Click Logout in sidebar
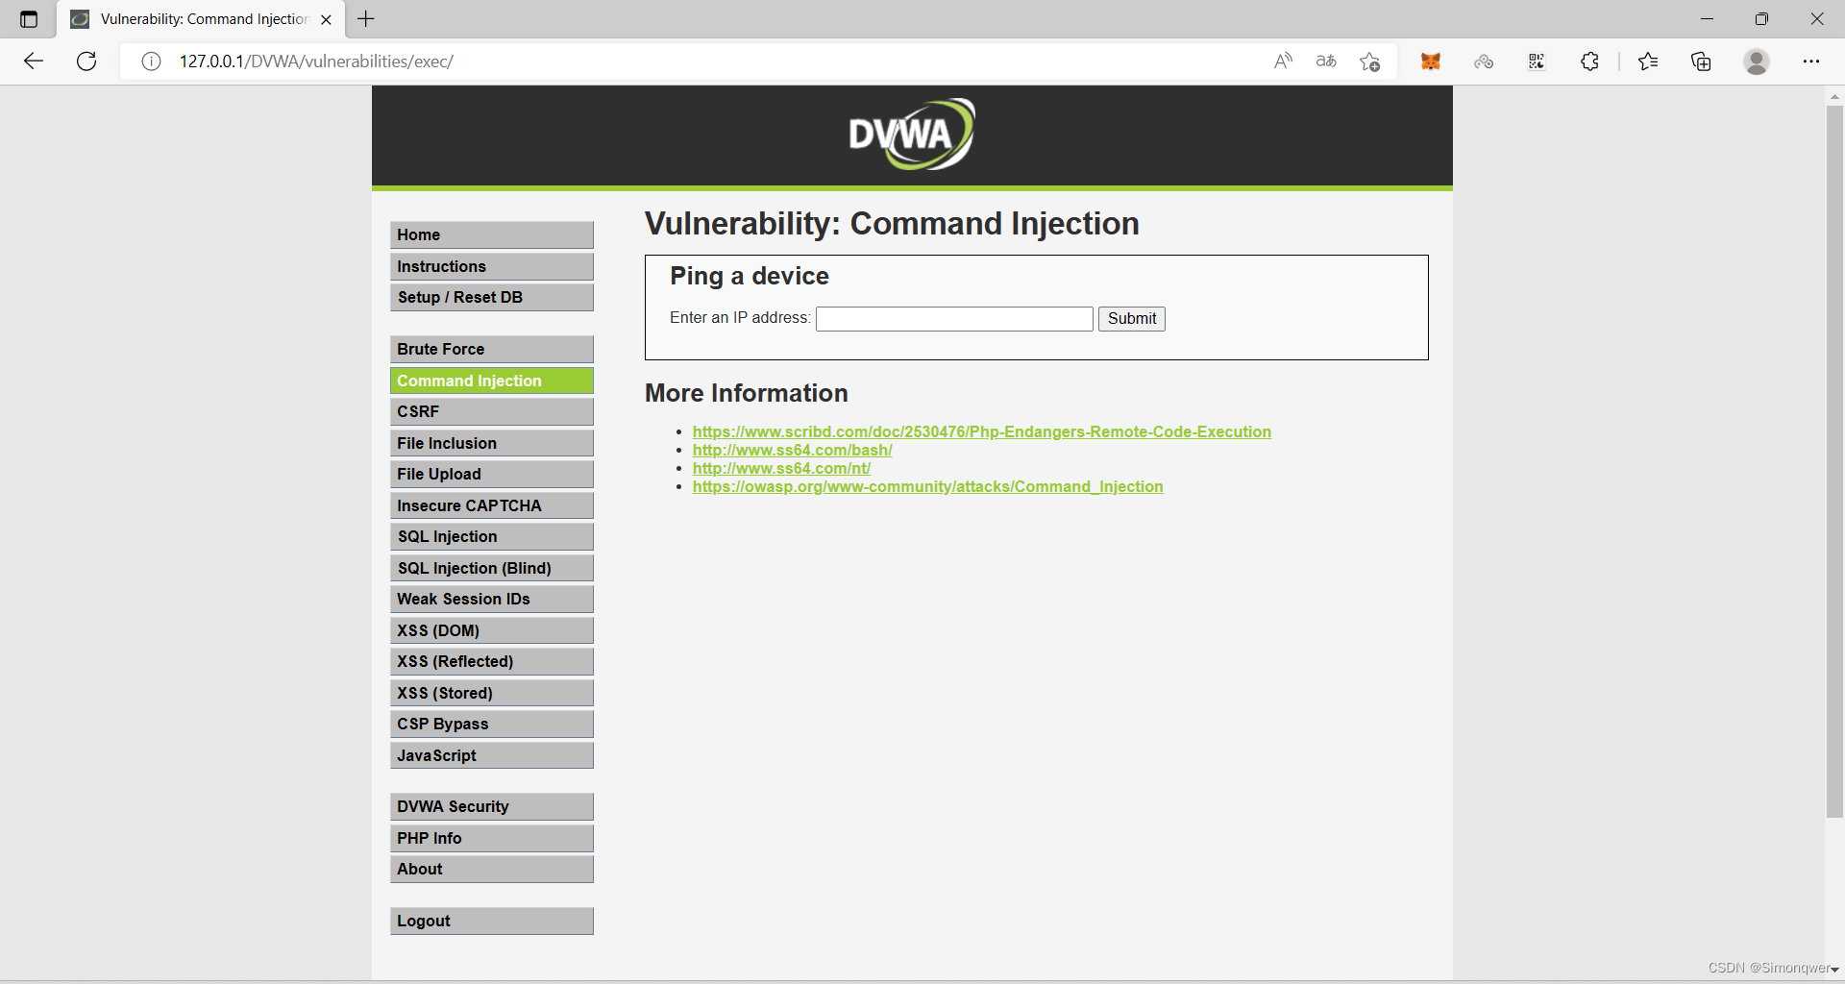 (492, 921)
